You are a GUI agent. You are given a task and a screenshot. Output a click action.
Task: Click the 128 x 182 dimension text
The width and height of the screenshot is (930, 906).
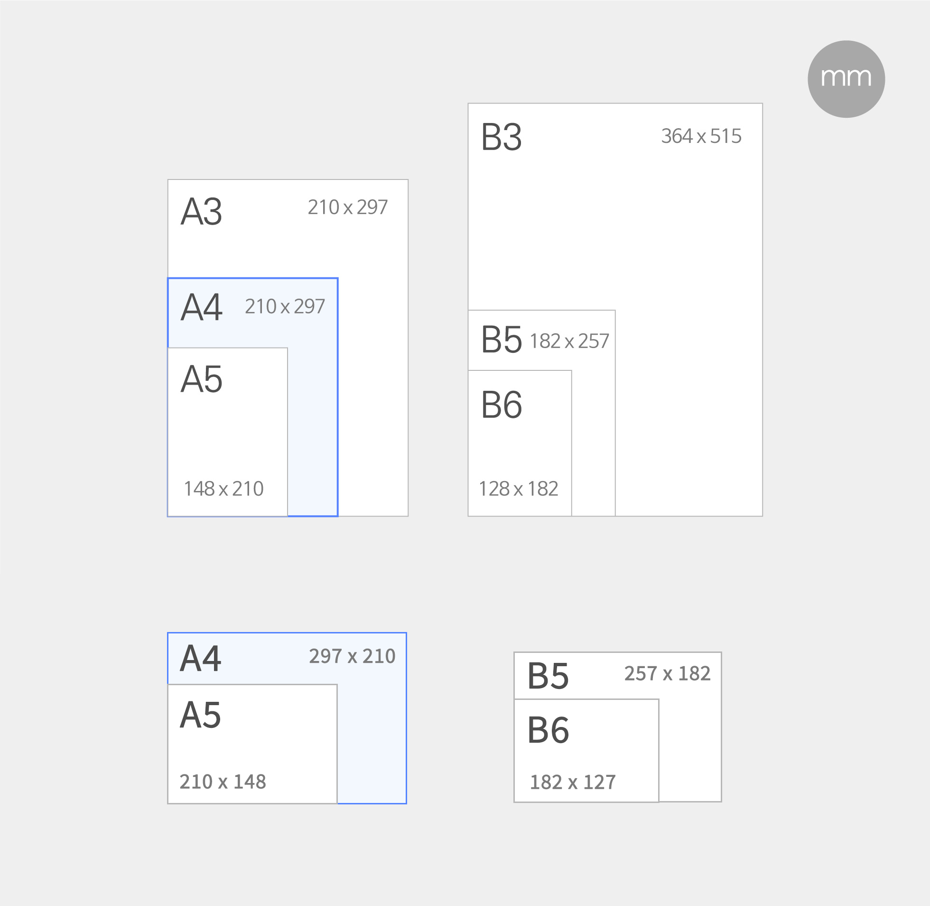518,489
